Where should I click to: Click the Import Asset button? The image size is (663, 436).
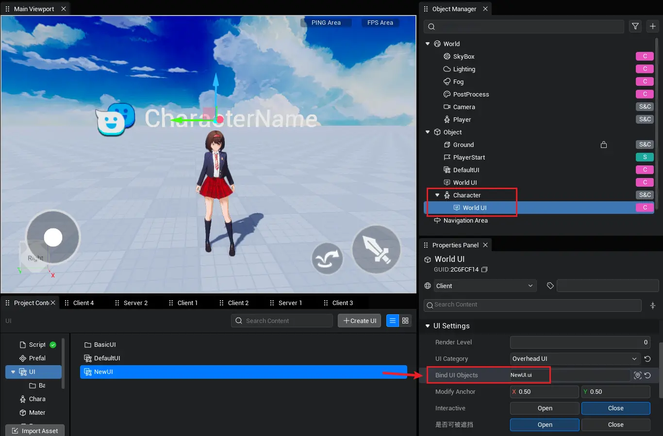pos(35,431)
